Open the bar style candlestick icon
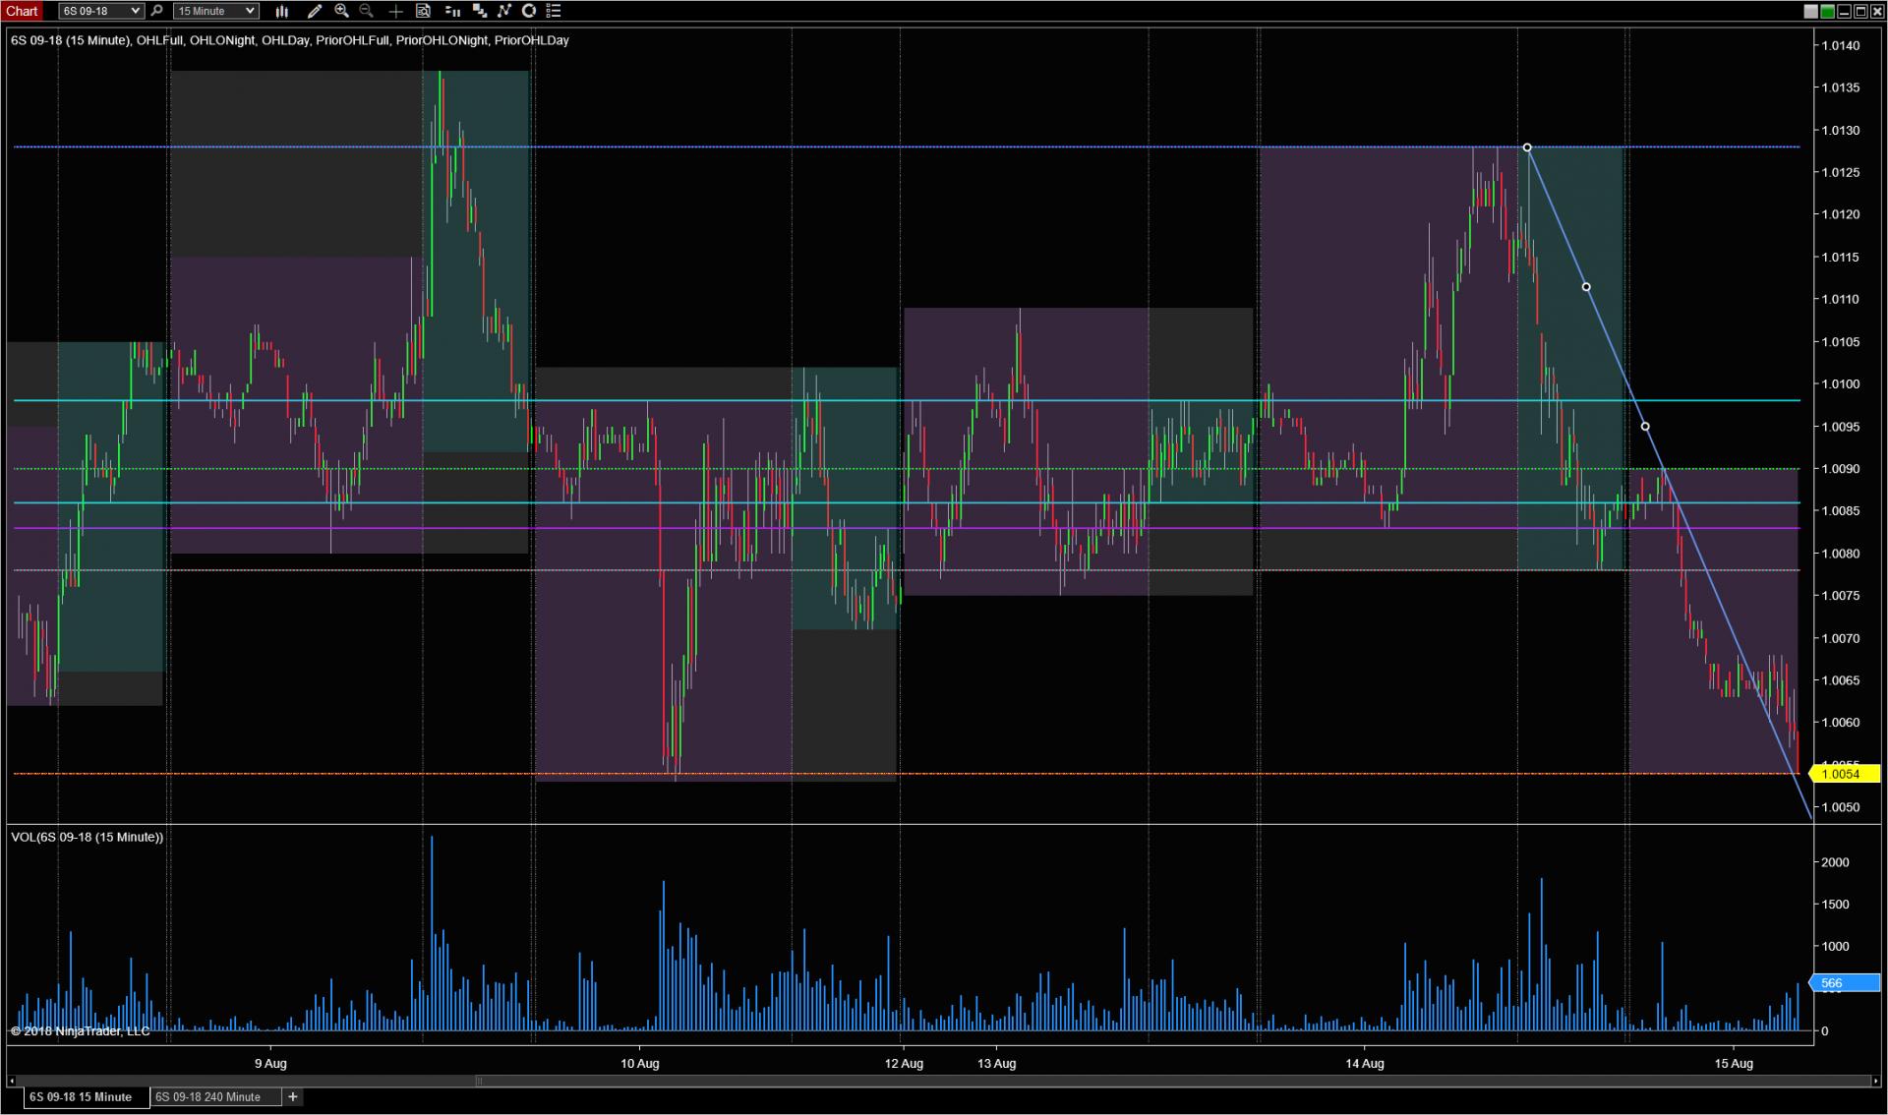1888x1115 pixels. click(x=282, y=11)
